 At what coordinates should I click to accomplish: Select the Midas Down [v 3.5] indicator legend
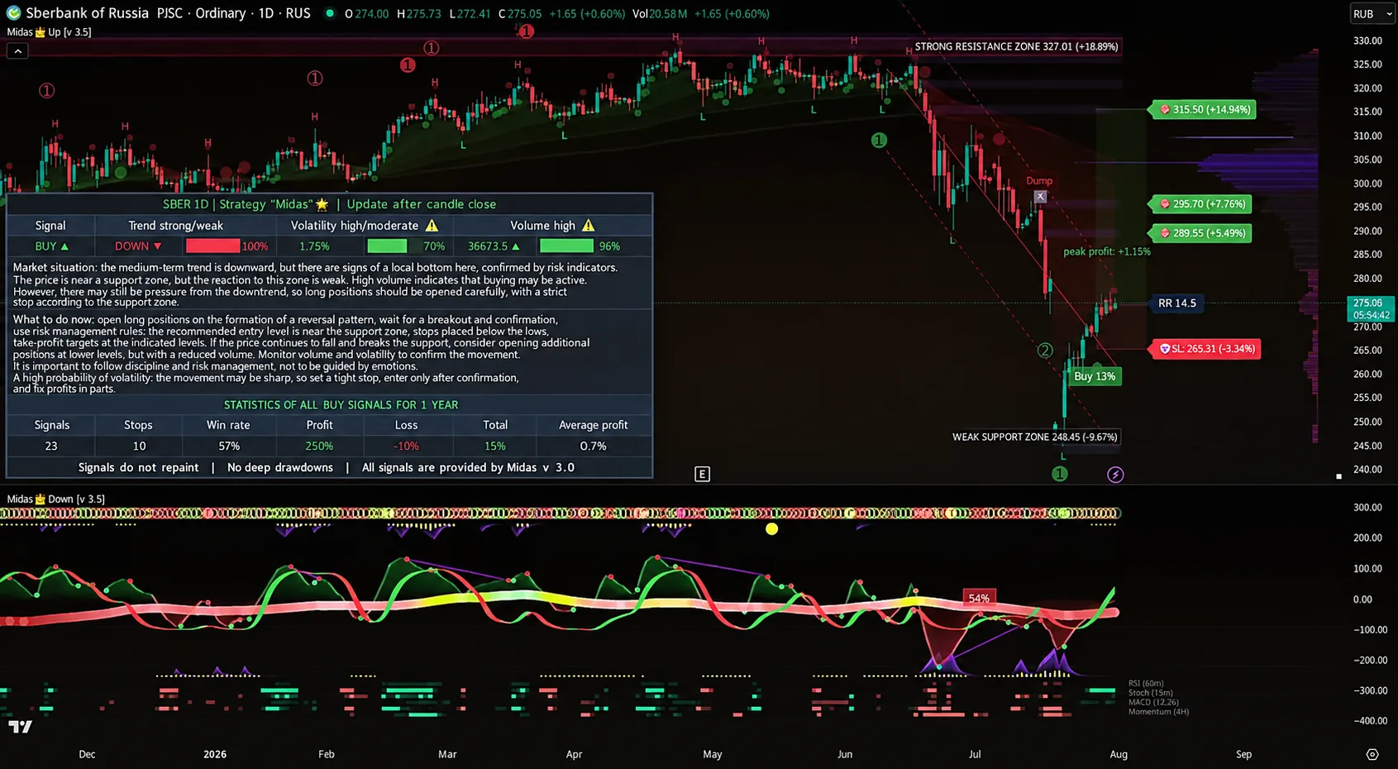coord(55,499)
